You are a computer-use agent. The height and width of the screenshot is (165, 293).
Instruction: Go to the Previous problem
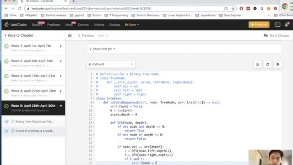pos(86,36)
